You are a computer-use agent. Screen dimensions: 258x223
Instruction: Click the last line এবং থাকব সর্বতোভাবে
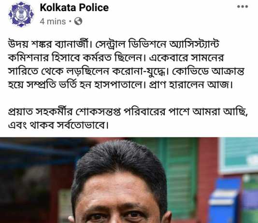point(58,125)
